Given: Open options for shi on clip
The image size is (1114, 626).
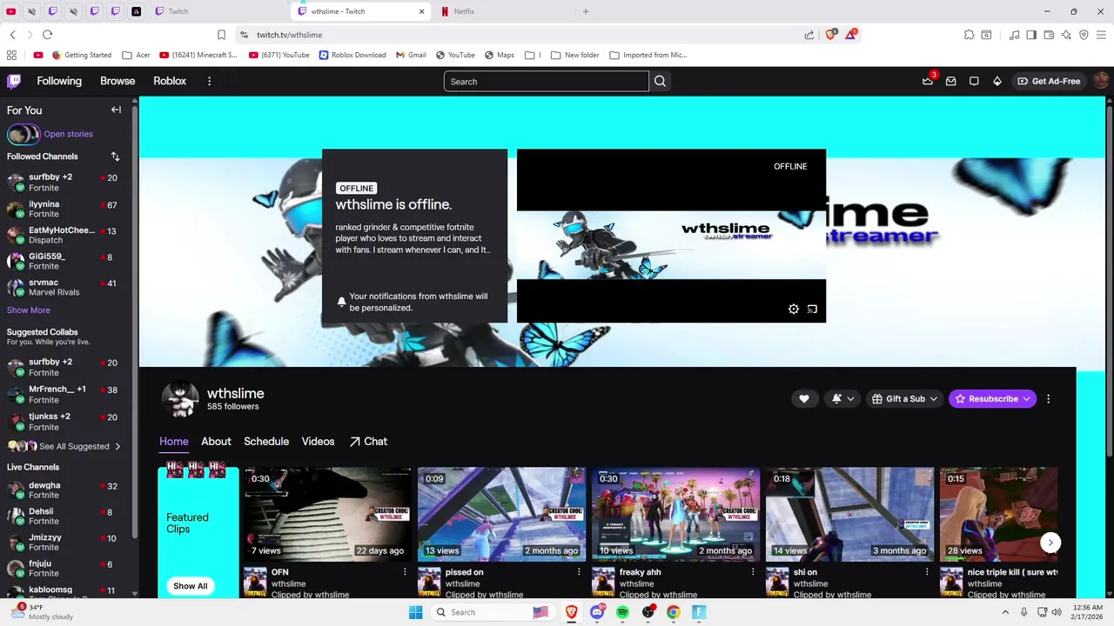Looking at the screenshot, I should pos(927,572).
